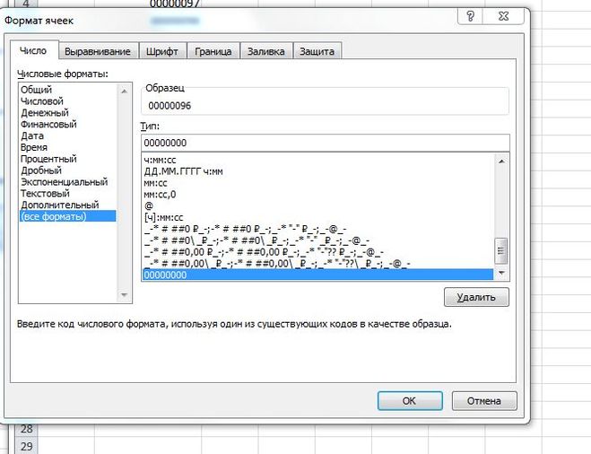Click the Тип format code input field
The image size is (591, 454).
324,143
